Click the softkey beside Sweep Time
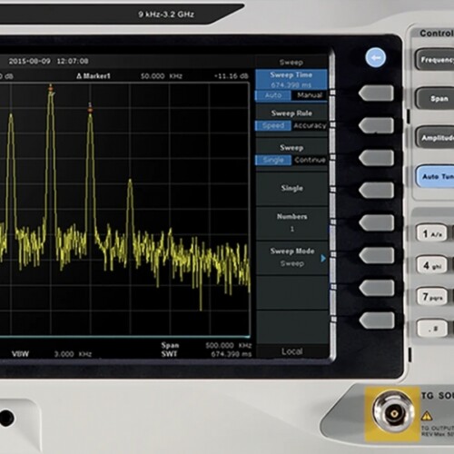 [376, 93]
